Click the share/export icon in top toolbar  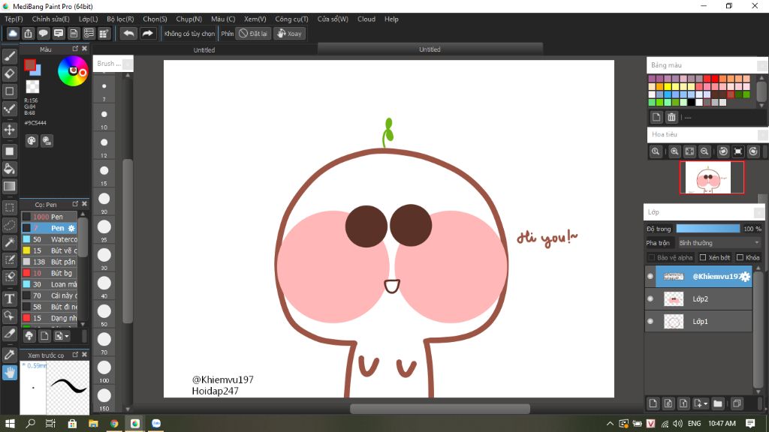pos(28,33)
